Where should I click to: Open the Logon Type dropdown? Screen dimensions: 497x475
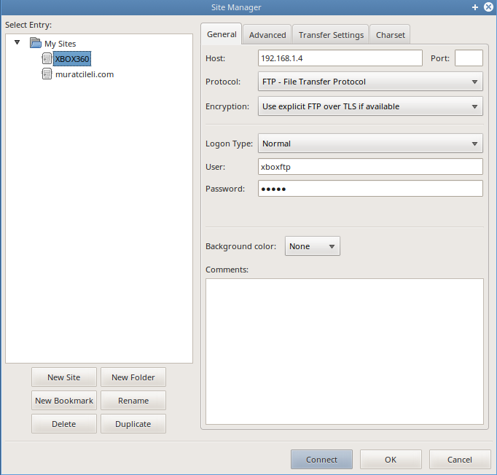click(x=370, y=144)
